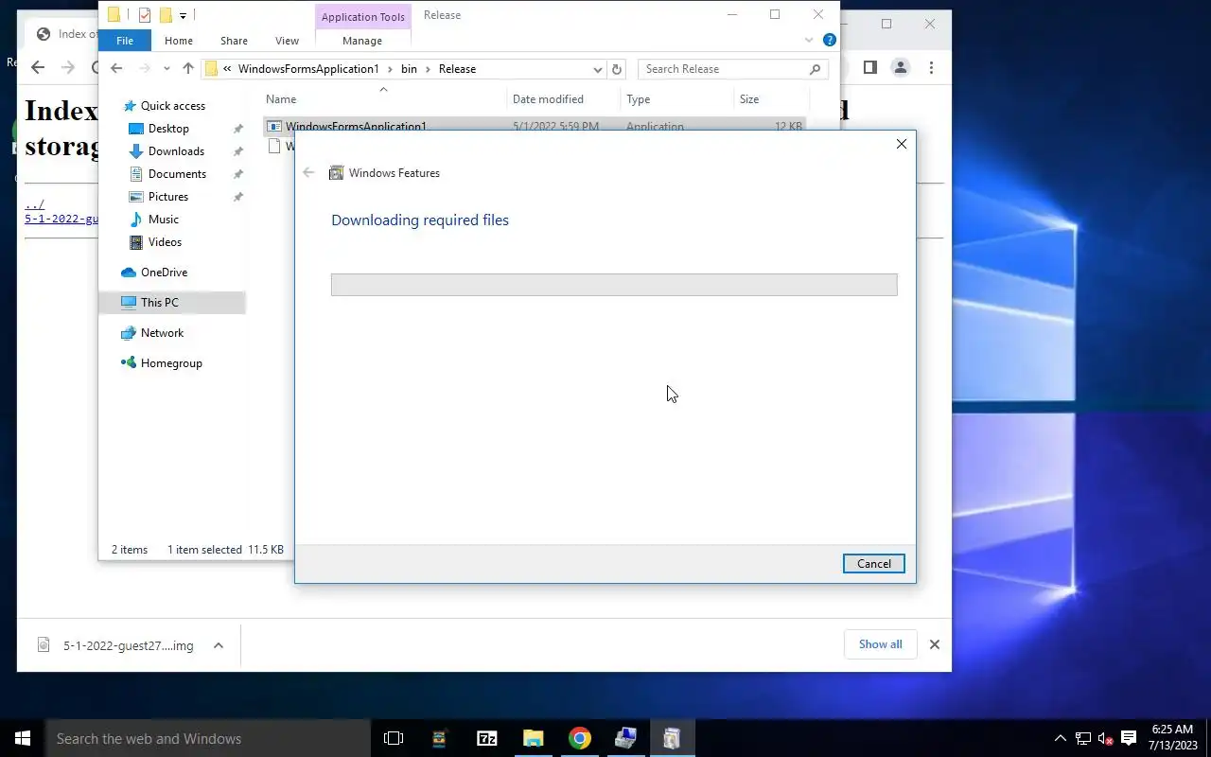Select bin in the address path
The height and width of the screenshot is (757, 1211).
tap(409, 69)
